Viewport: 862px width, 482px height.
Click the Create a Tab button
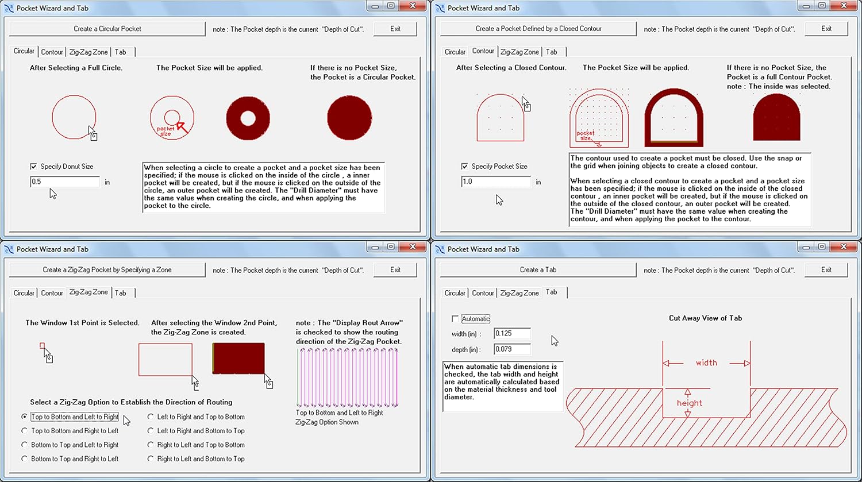[538, 270]
